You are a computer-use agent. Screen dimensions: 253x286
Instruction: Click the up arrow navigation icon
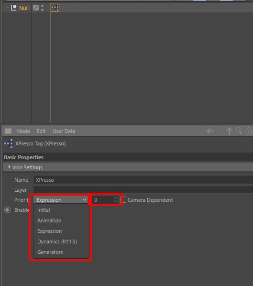[x=229, y=131]
